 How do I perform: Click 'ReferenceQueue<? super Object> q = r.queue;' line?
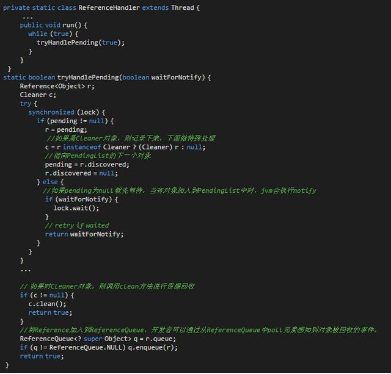(98, 339)
